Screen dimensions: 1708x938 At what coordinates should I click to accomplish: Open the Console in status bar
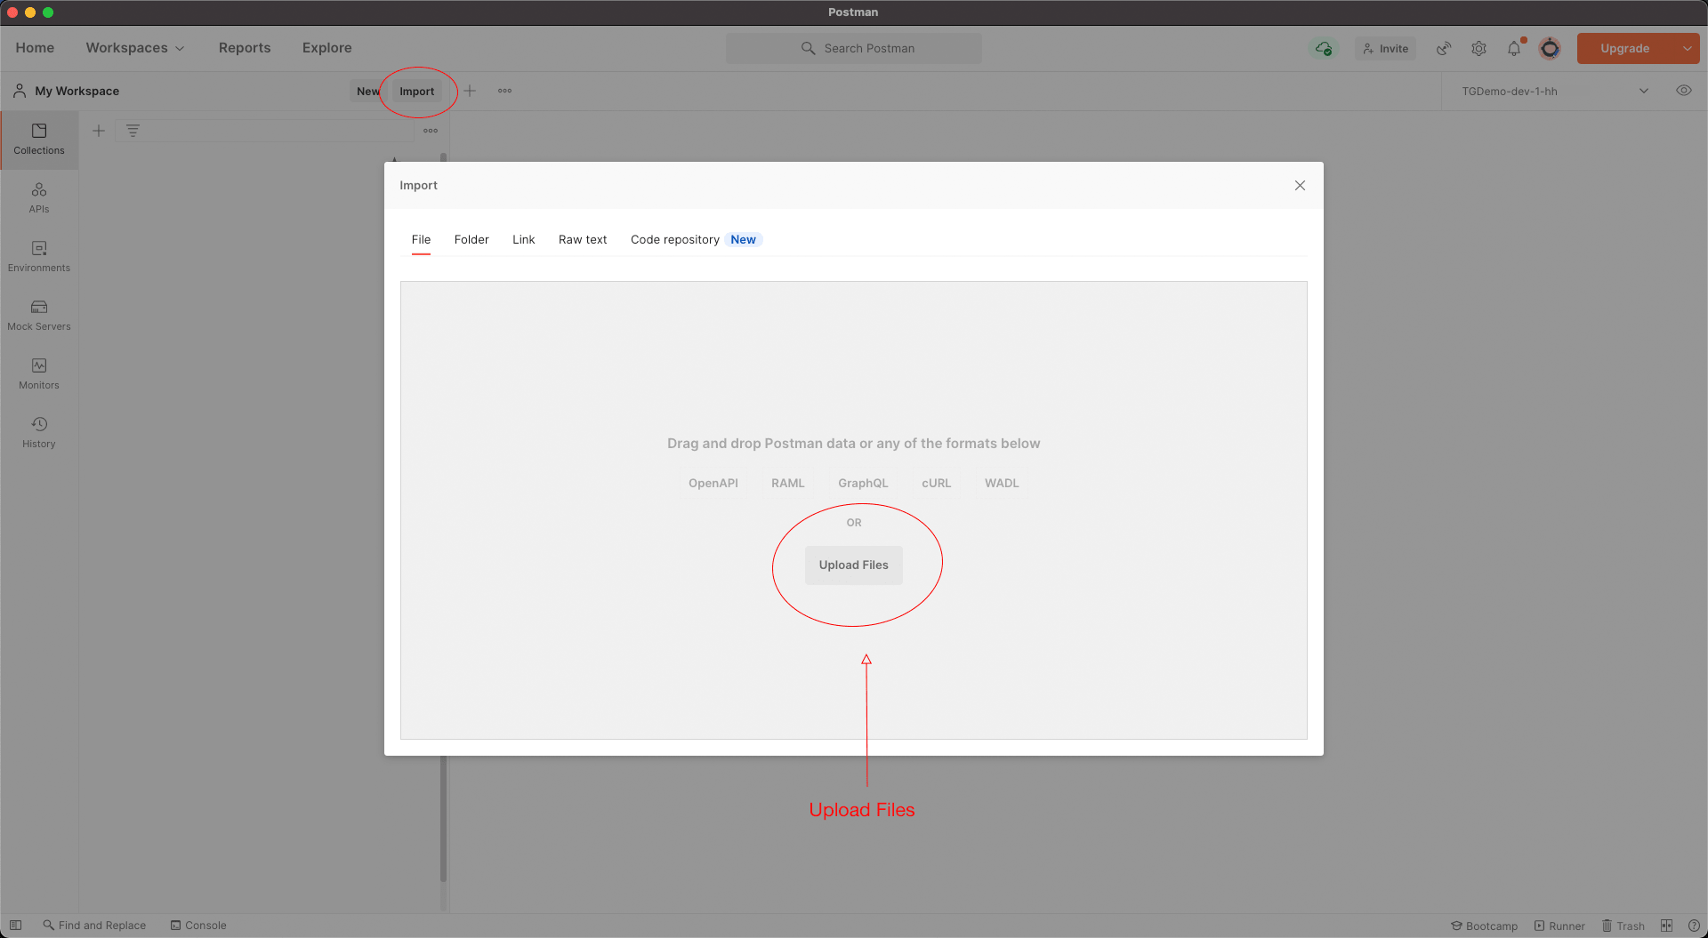click(x=198, y=926)
